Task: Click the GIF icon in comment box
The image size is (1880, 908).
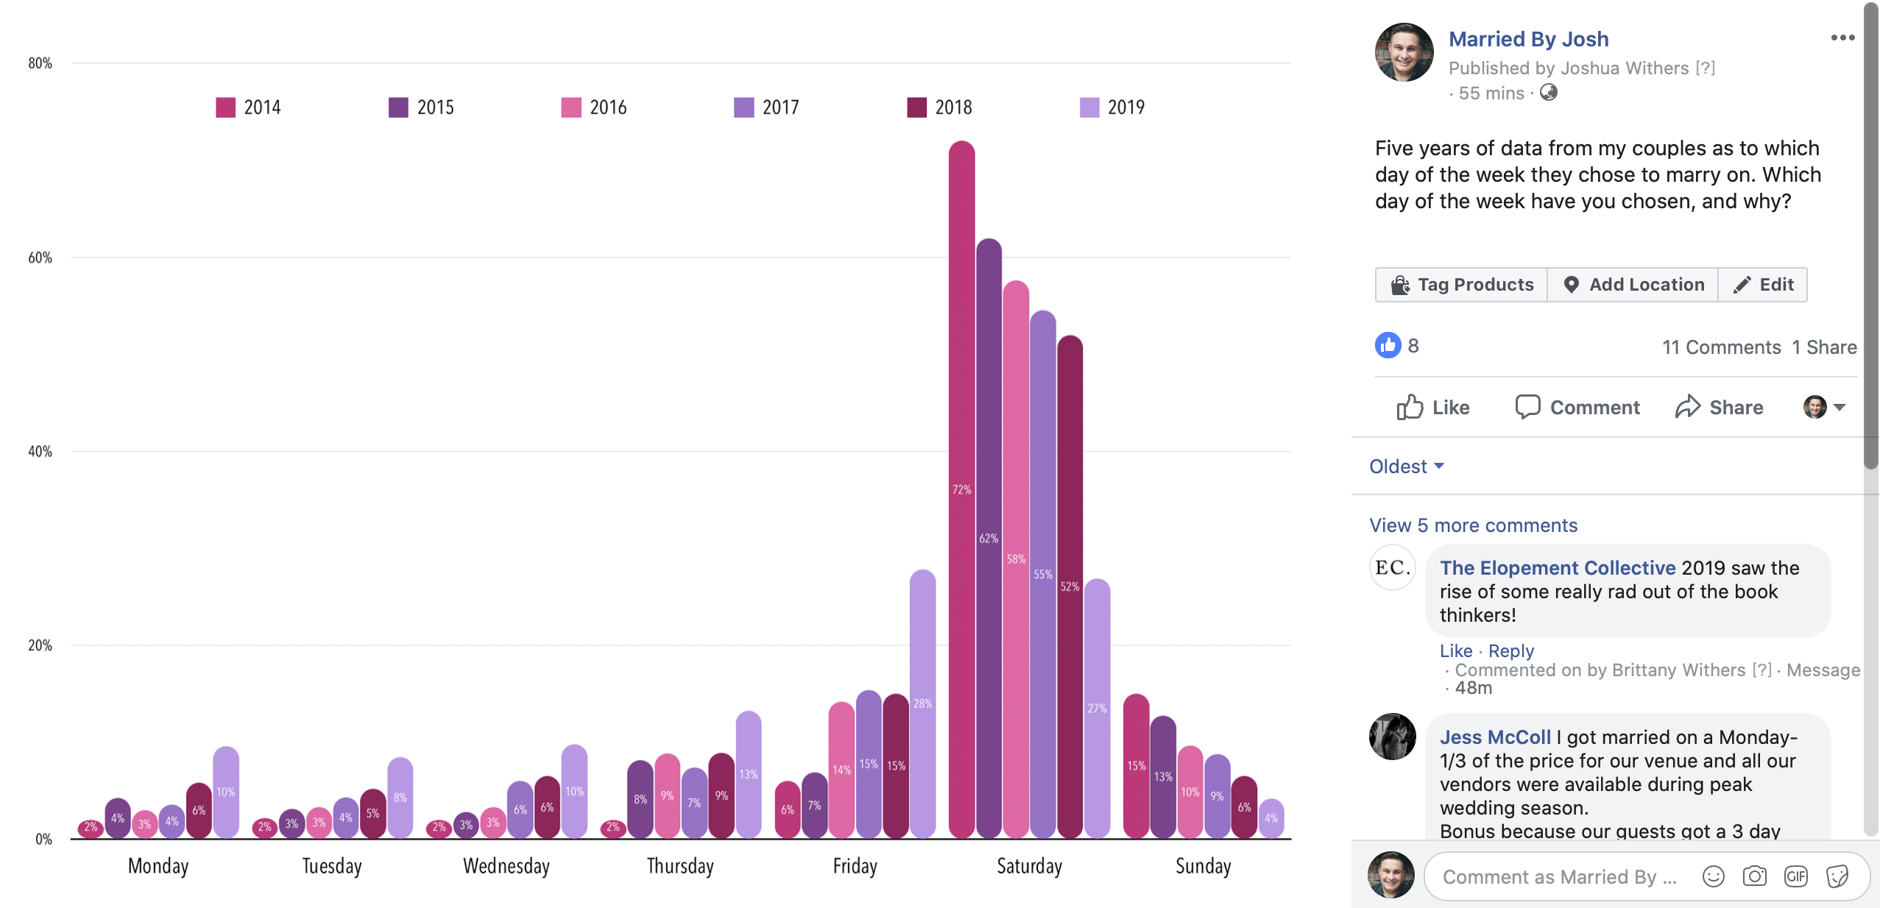Action: coord(1795,876)
